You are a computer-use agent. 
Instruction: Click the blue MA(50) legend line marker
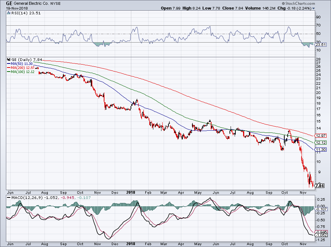tap(9, 64)
